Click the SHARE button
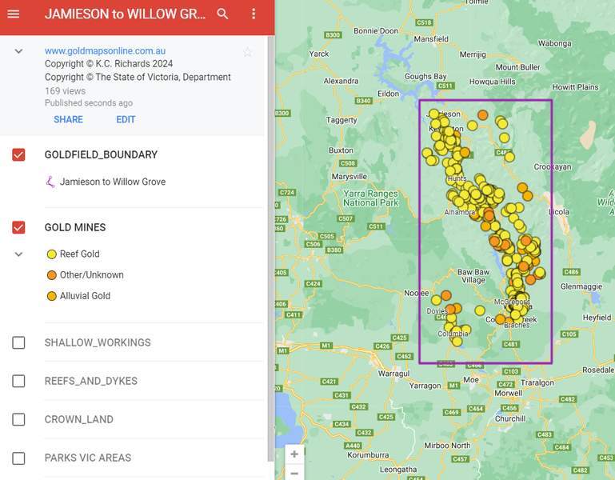 tap(68, 119)
